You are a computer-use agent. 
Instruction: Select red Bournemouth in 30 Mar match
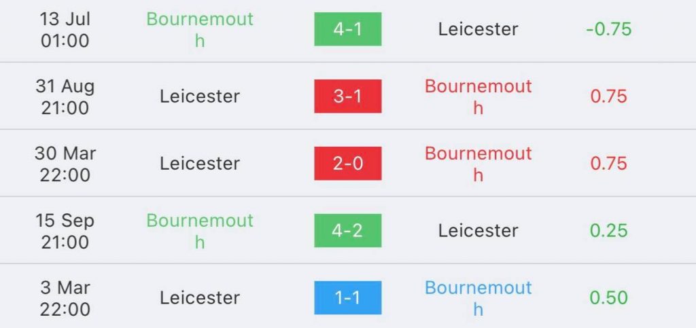478,164
